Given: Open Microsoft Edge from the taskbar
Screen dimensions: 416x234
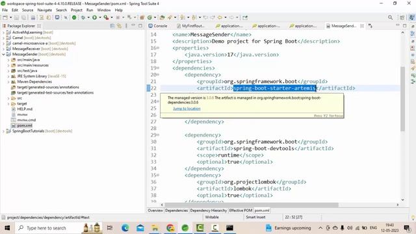Looking at the screenshot, I should point(125,227).
